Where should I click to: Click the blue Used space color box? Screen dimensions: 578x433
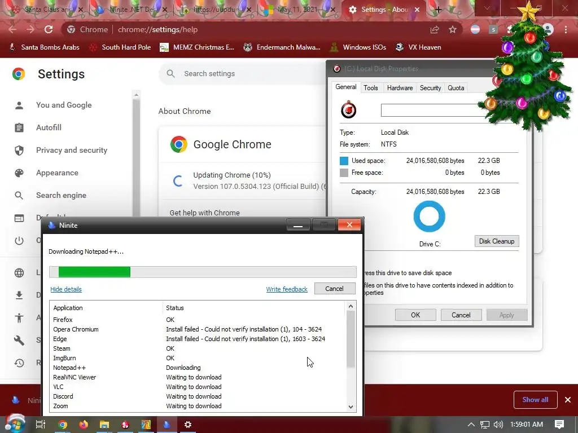(x=344, y=161)
